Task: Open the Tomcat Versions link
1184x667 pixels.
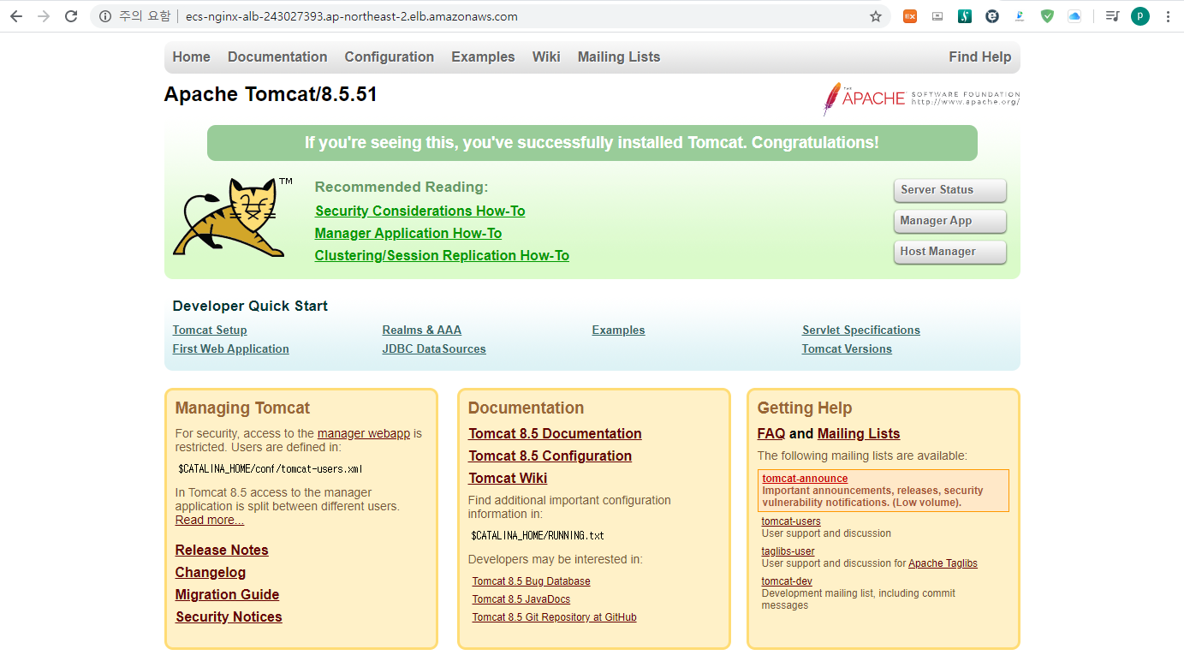Action: click(847, 349)
